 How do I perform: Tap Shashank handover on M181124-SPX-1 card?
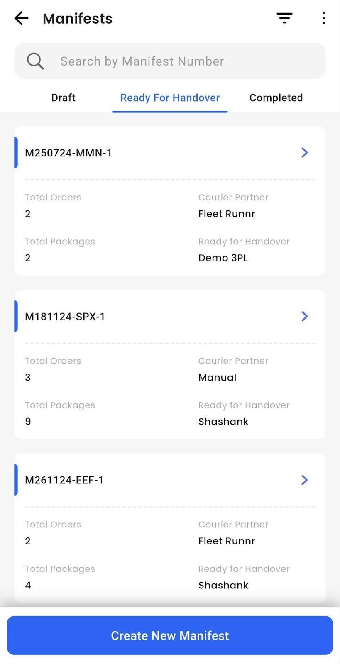click(223, 422)
